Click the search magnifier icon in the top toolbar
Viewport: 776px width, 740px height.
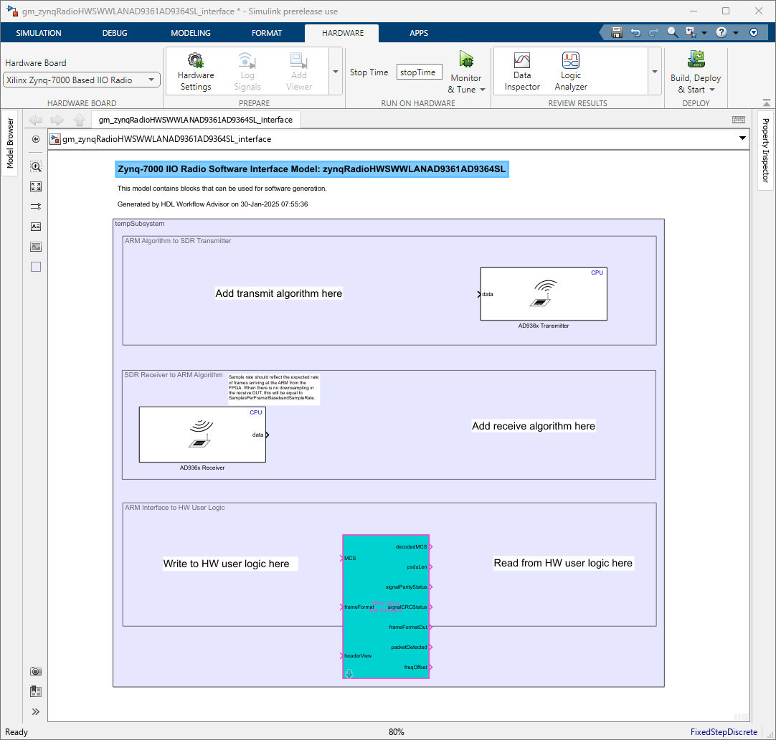672,32
